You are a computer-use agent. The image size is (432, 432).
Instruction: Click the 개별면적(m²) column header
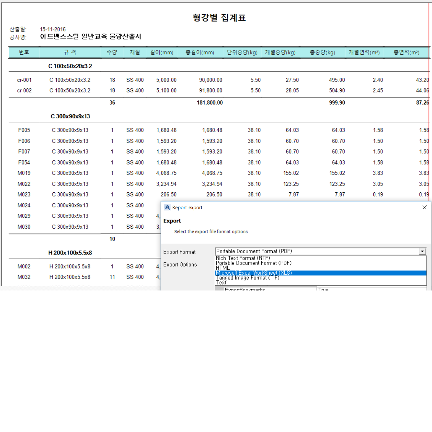coord(364,52)
